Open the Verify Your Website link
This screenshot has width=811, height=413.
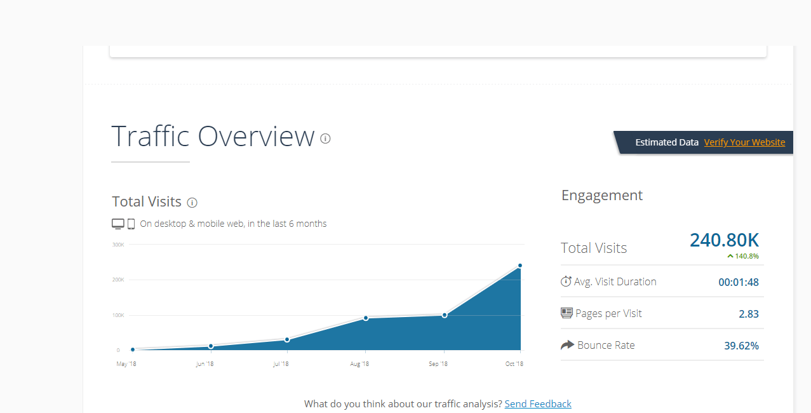point(744,142)
